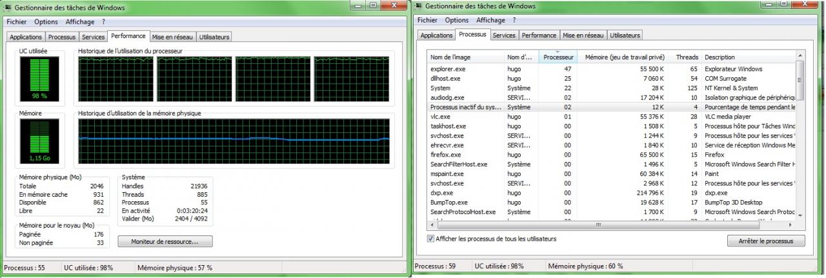The width and height of the screenshot is (826, 278).
Task: Select the dxp.exe process name cell
Action: coord(442,193)
